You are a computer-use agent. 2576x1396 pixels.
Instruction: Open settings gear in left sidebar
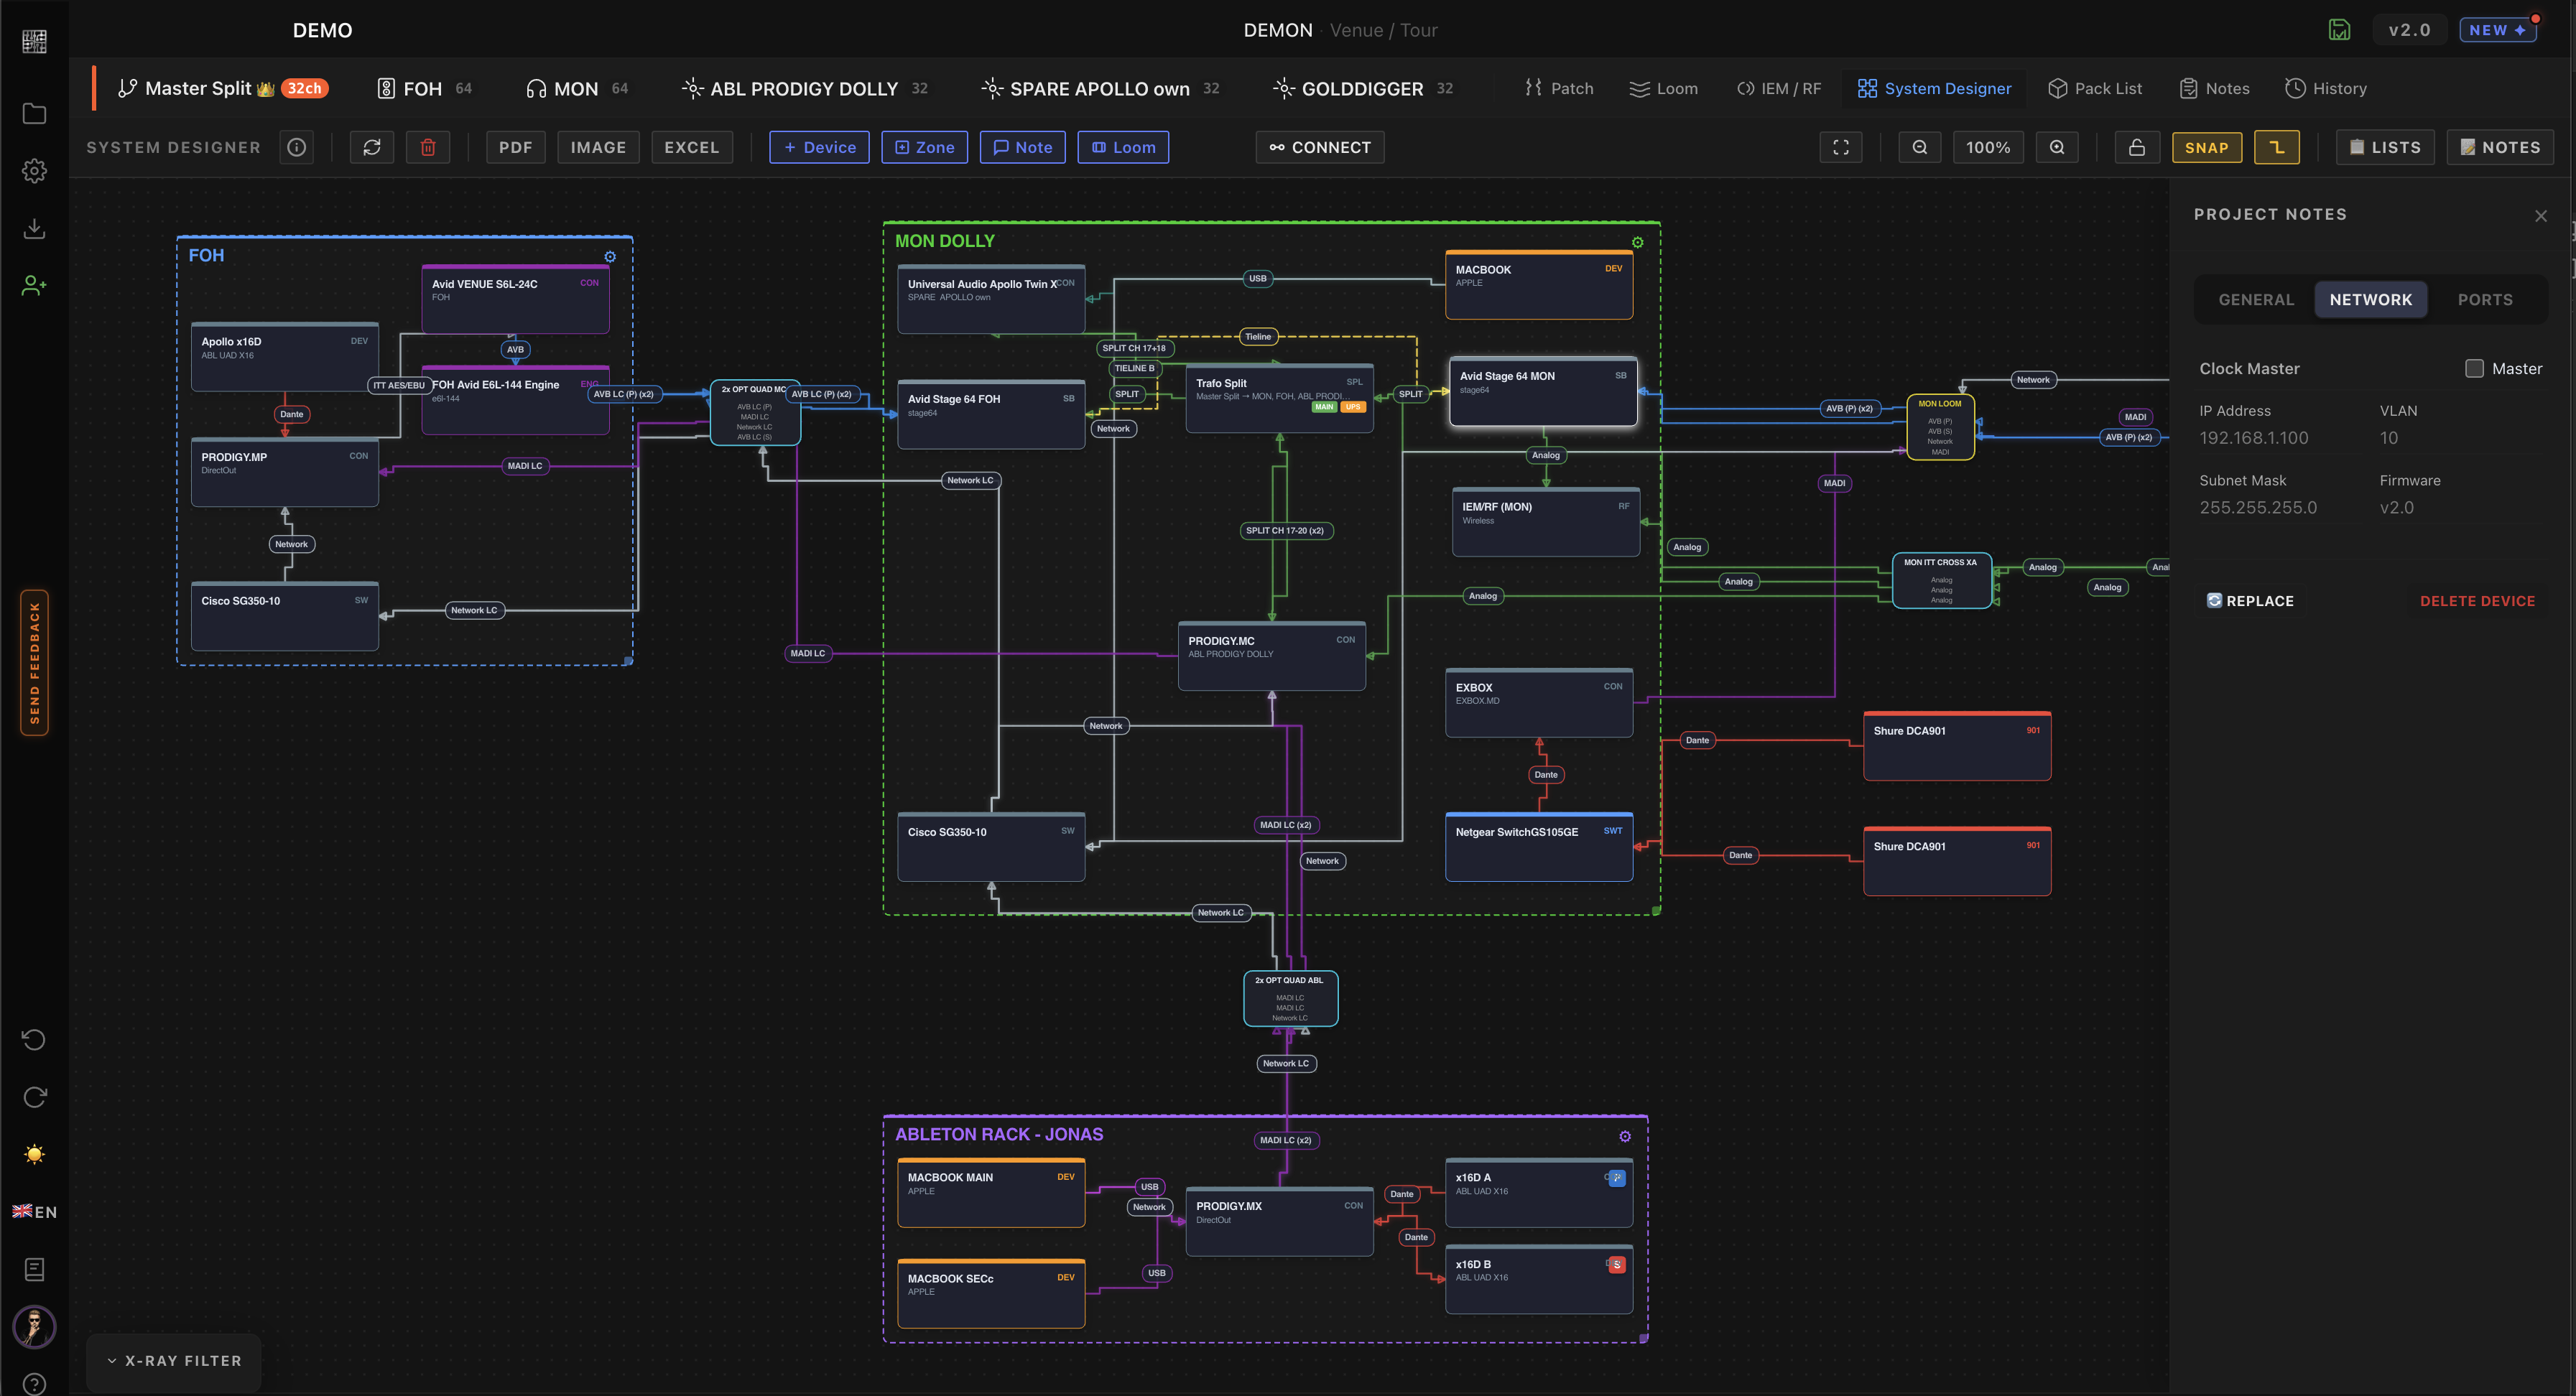click(34, 171)
